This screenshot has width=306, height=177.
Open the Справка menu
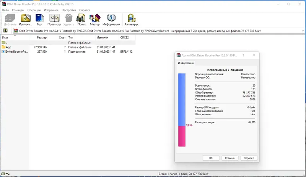point(85,10)
